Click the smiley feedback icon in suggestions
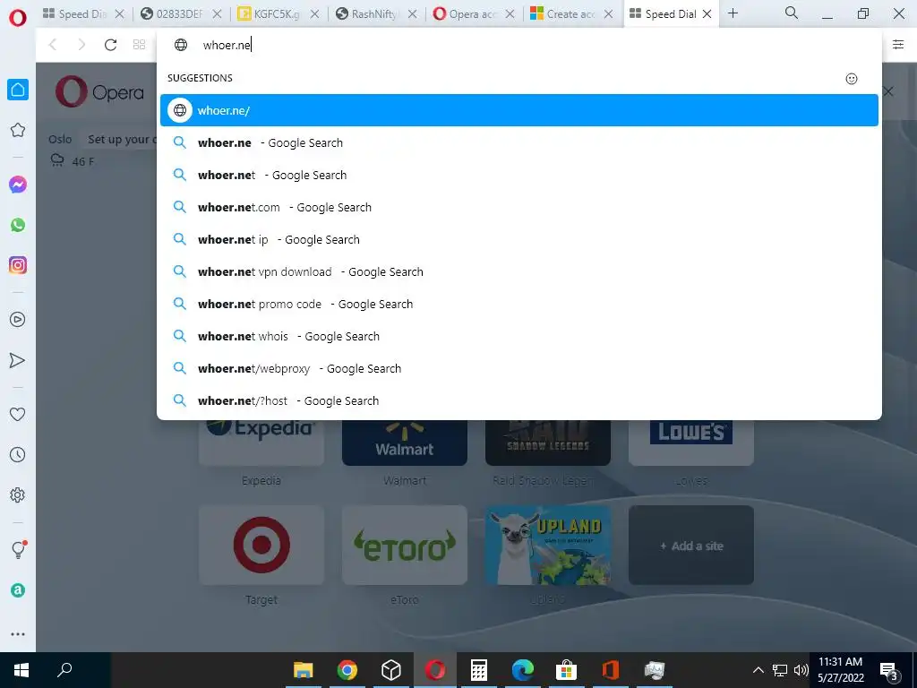The height and width of the screenshot is (688, 917). click(852, 79)
